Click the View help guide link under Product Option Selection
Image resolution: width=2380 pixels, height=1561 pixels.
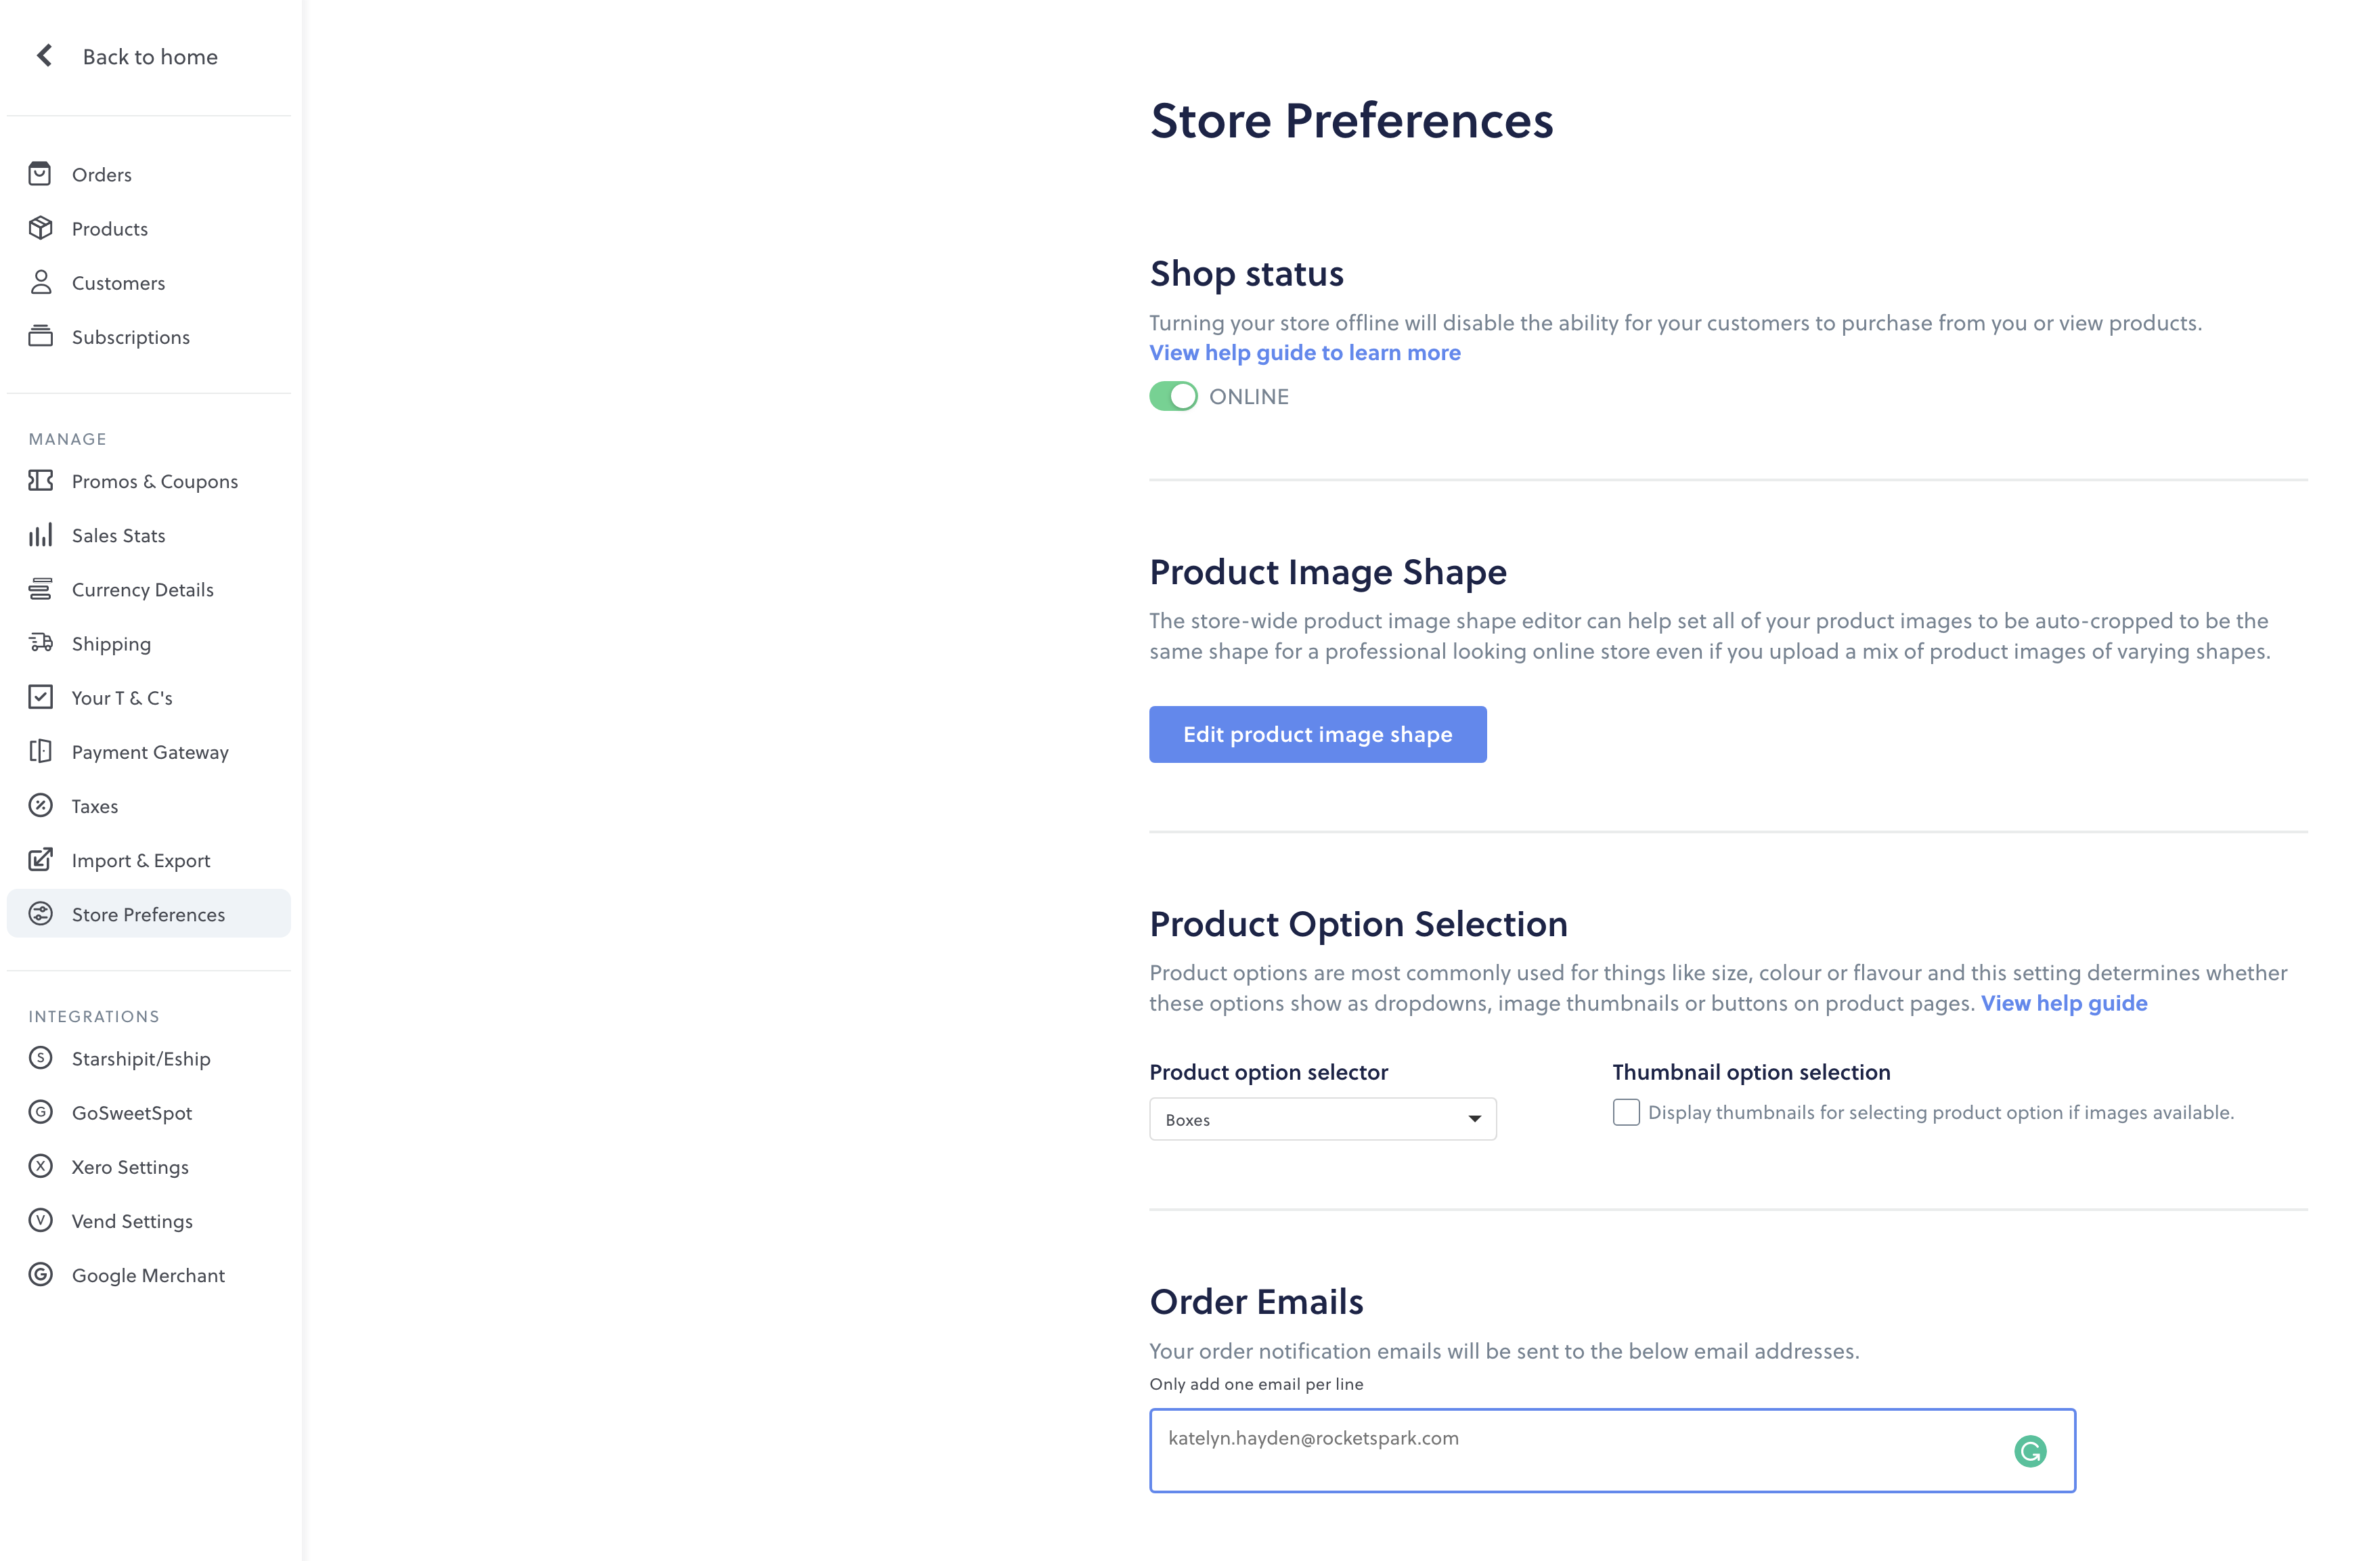click(x=2064, y=1003)
